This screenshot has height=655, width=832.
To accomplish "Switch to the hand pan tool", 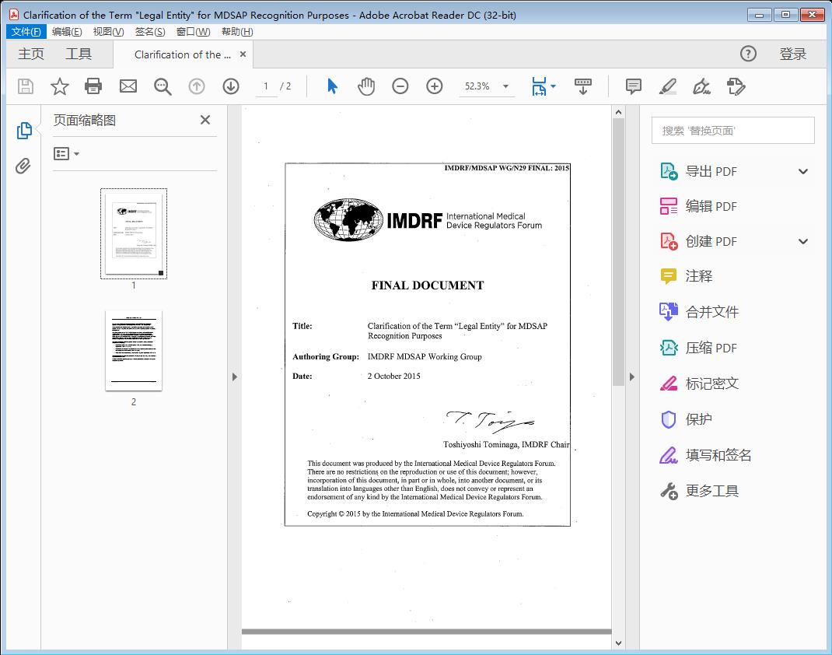I will tap(365, 86).
